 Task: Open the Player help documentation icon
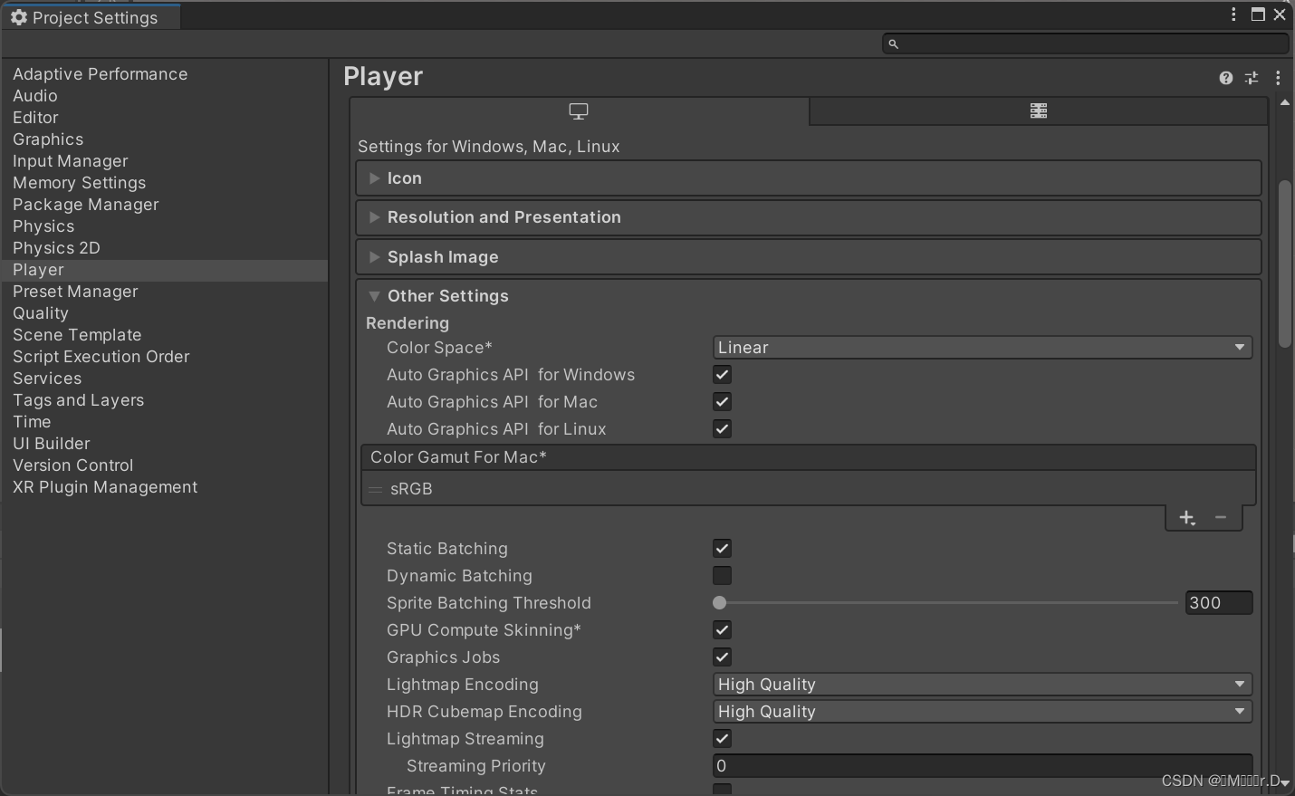tap(1226, 78)
